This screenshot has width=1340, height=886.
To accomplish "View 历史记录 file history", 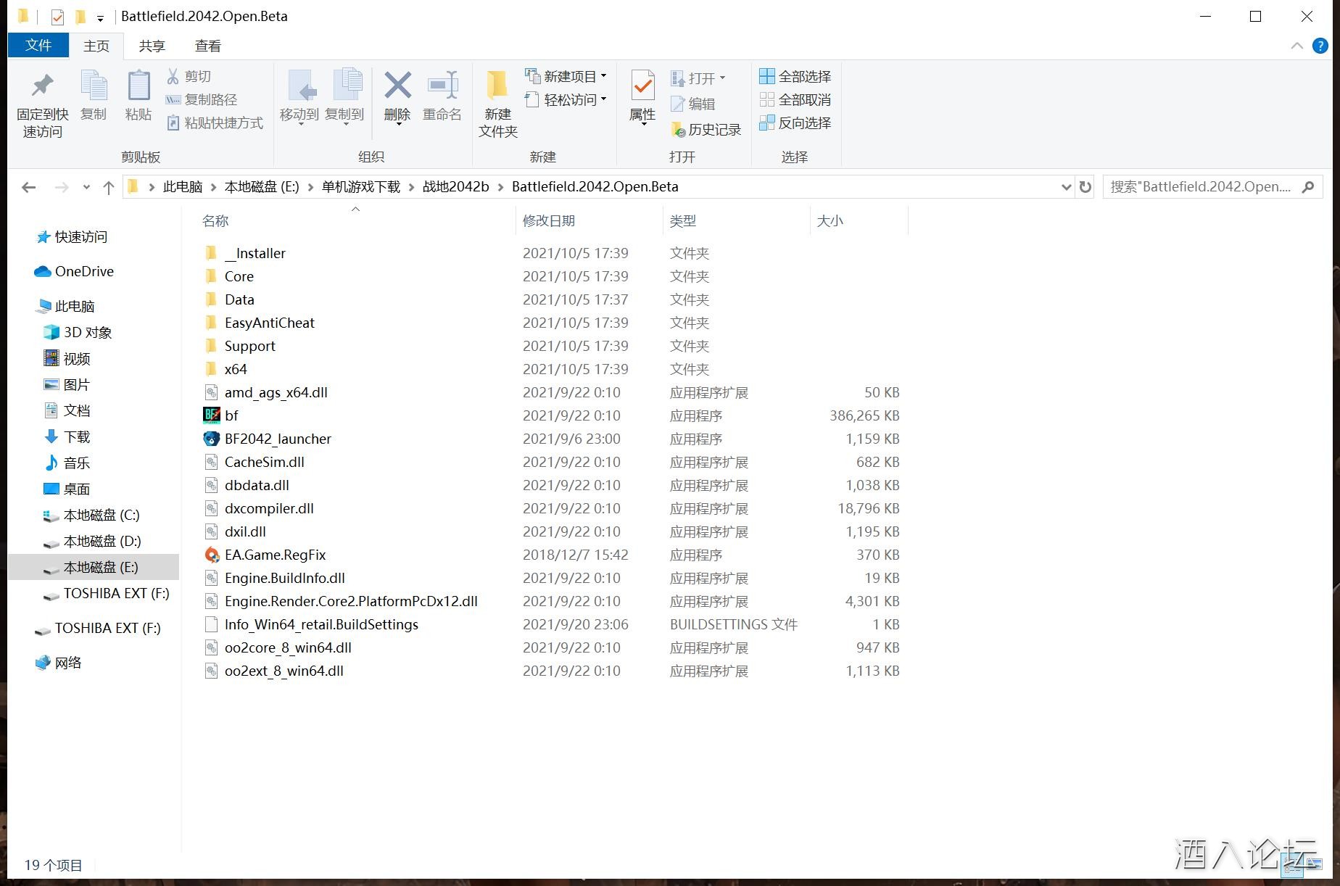I will 706,129.
